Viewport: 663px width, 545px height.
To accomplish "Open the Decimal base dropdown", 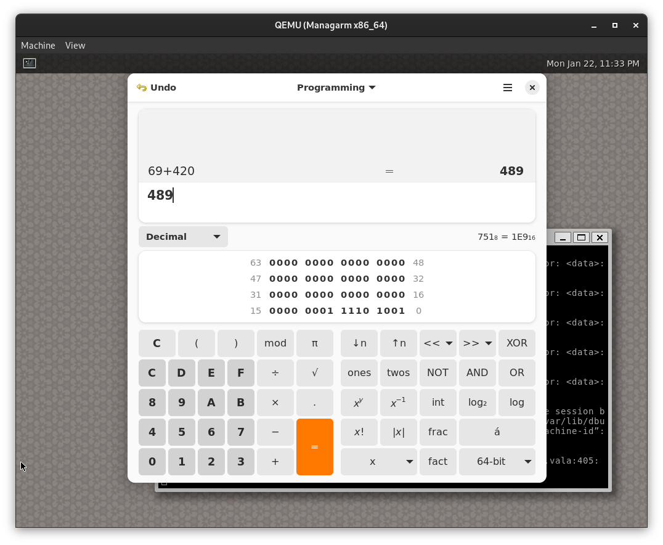I will (x=182, y=237).
